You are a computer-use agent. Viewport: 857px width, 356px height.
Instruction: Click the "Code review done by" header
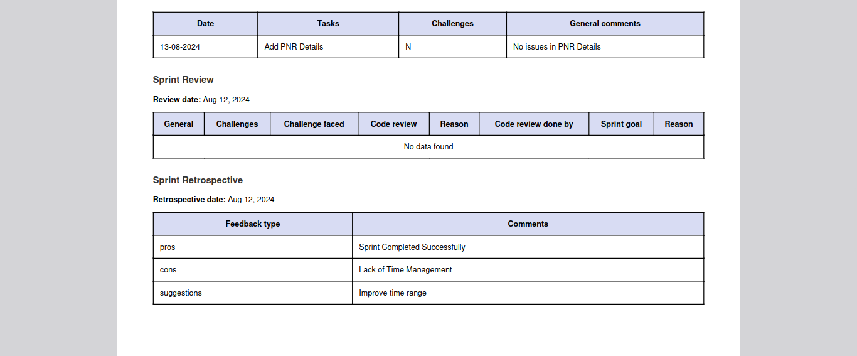[x=534, y=124]
